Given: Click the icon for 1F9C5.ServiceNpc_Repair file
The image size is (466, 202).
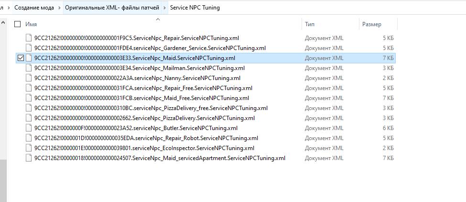Looking at the screenshot, I should pos(29,38).
